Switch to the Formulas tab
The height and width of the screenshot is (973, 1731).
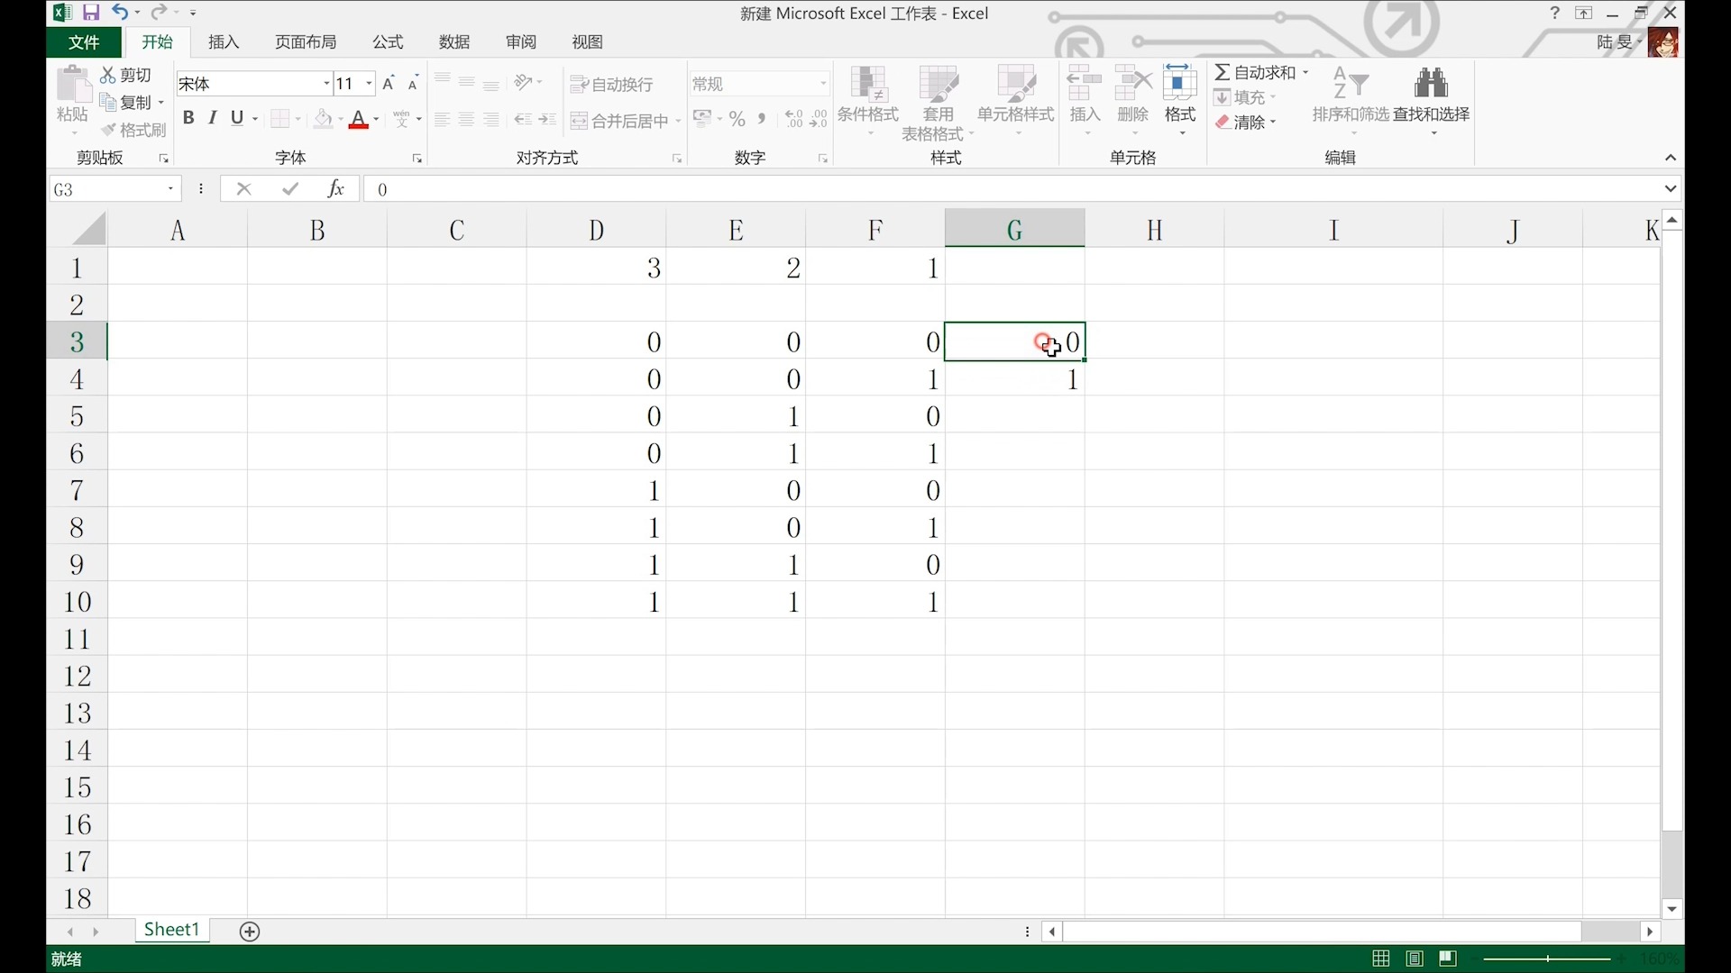click(x=388, y=42)
